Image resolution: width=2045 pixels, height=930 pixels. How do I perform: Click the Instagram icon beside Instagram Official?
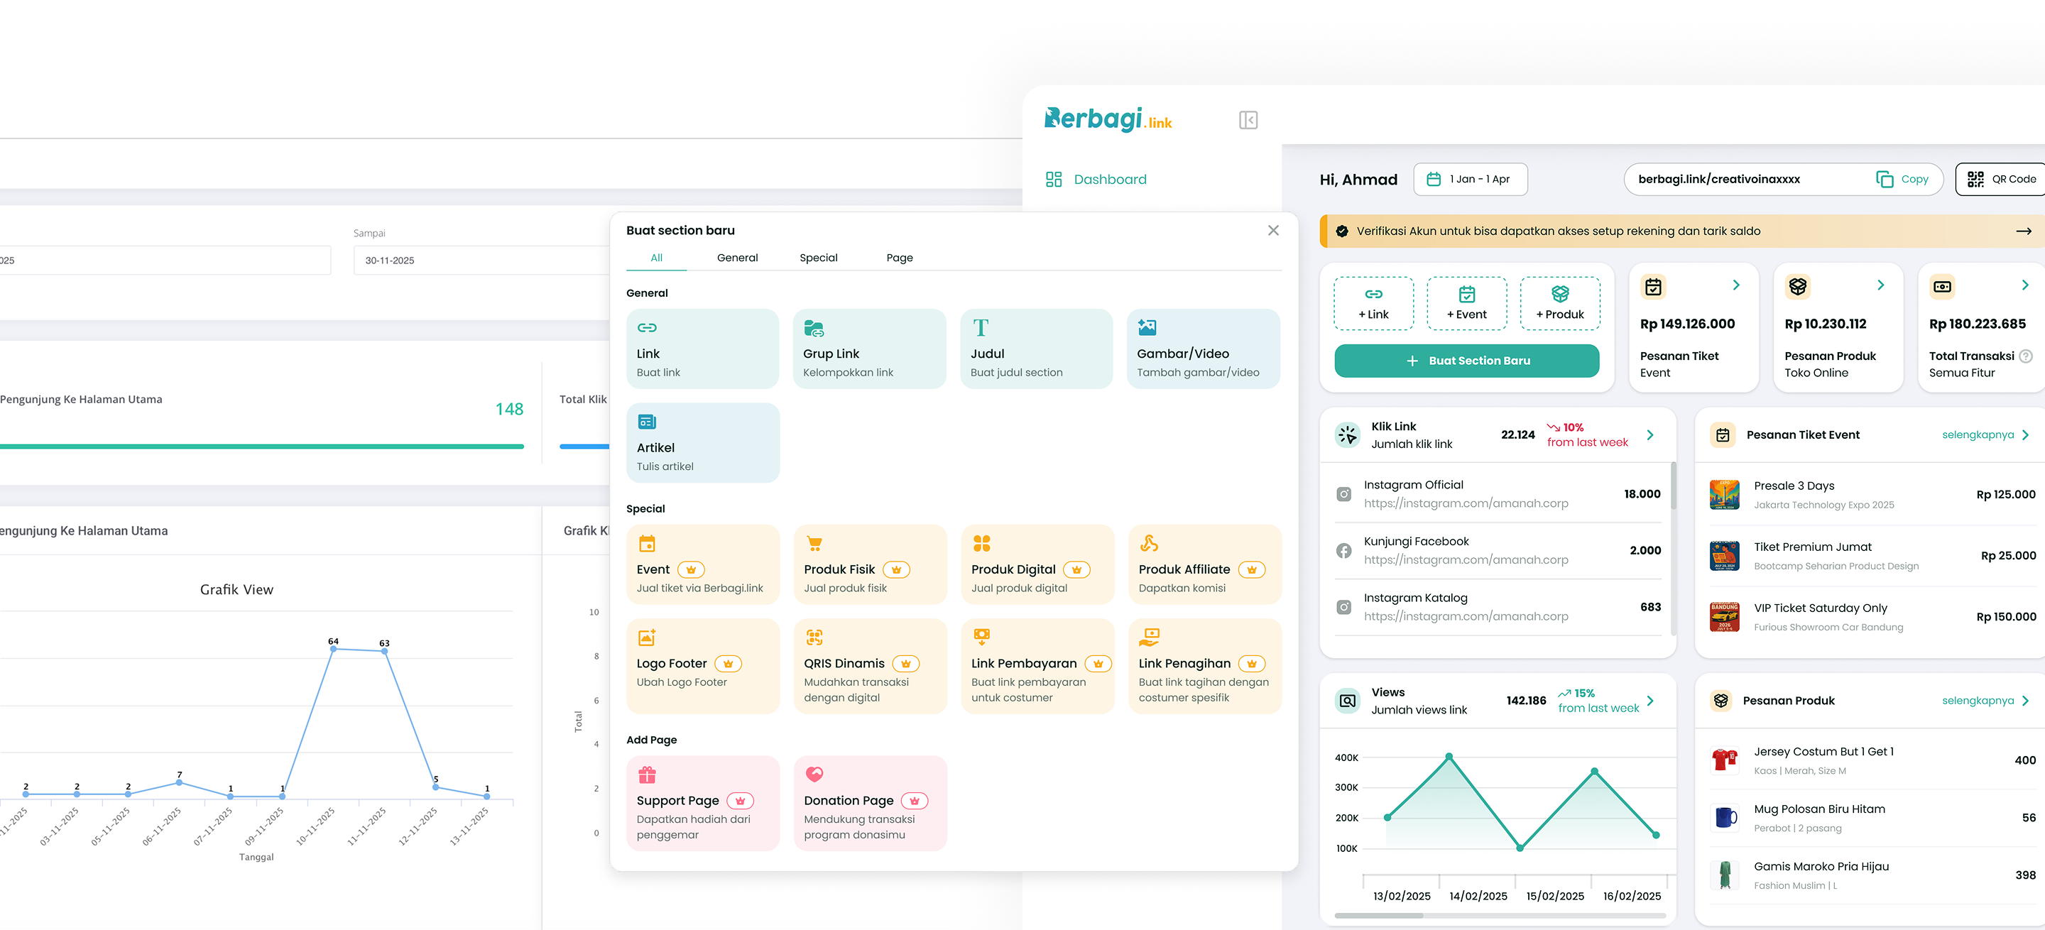tap(1345, 493)
